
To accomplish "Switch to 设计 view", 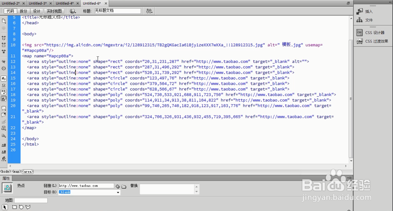I will [x=37, y=11].
